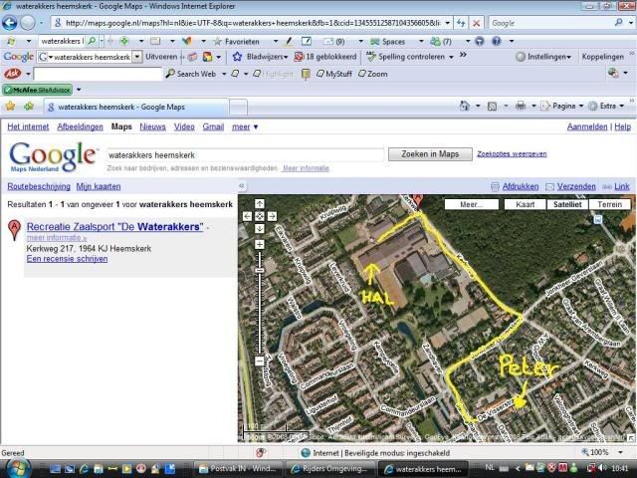Viewport: 637px width, 478px height.
Task: Zoom out with the map minus button
Action: [260, 360]
